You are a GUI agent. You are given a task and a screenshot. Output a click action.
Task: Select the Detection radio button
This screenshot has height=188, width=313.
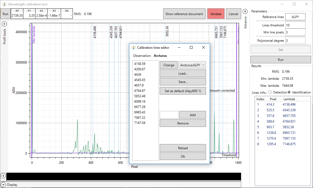(x=270, y=92)
